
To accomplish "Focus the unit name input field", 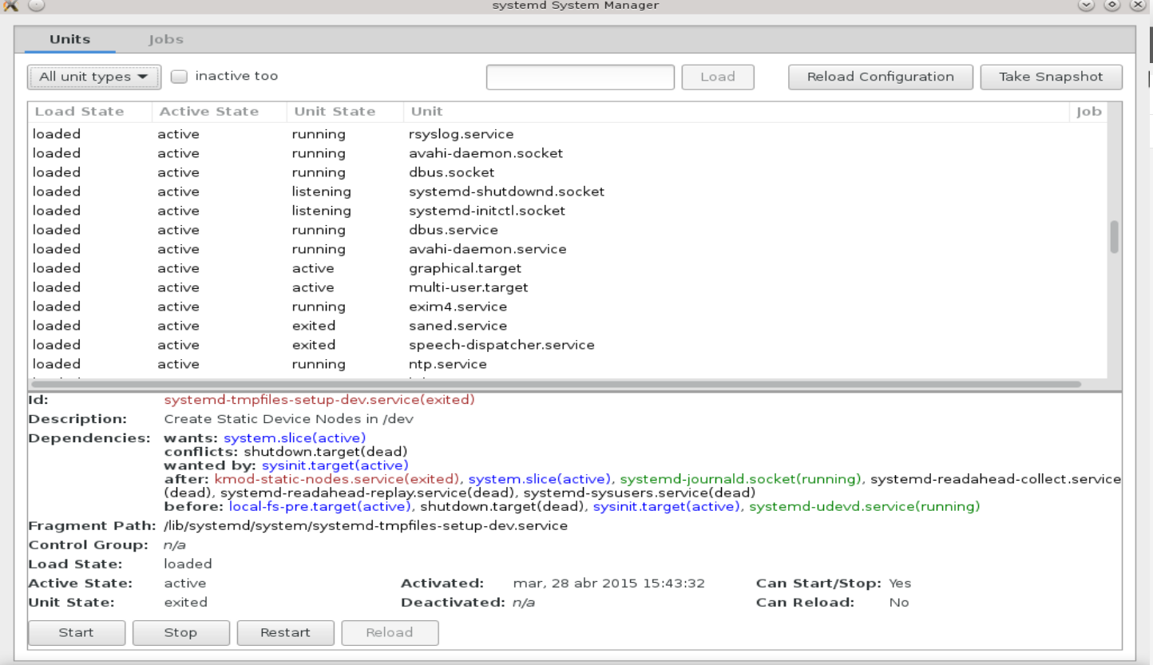I will pos(580,77).
